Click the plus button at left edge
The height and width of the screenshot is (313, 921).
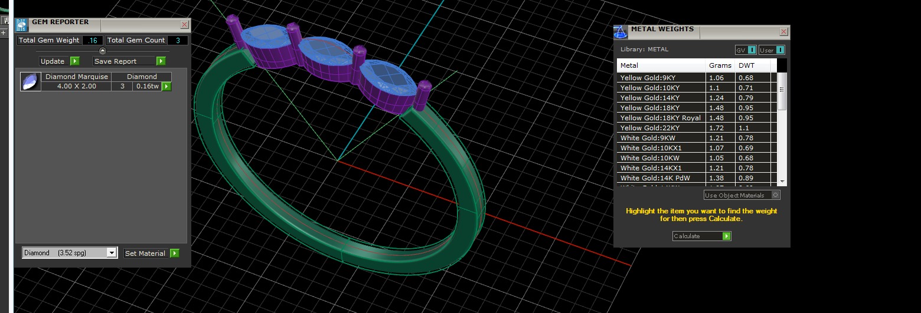click(x=3, y=32)
